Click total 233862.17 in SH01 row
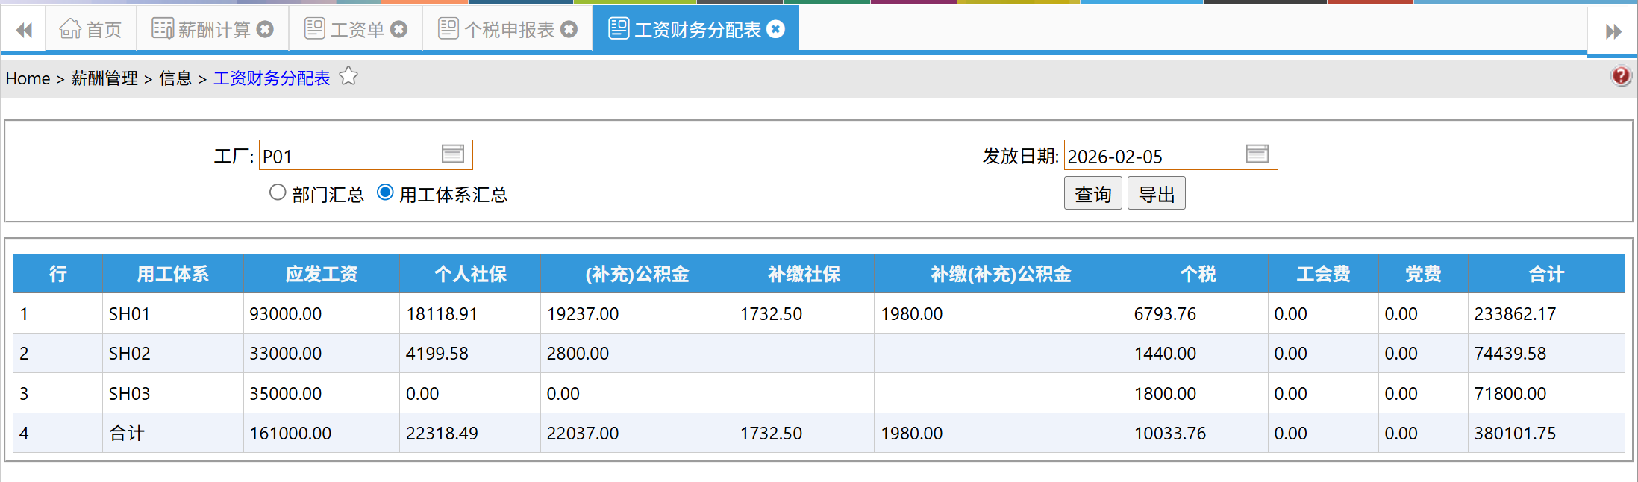The width and height of the screenshot is (1638, 482). (1515, 314)
